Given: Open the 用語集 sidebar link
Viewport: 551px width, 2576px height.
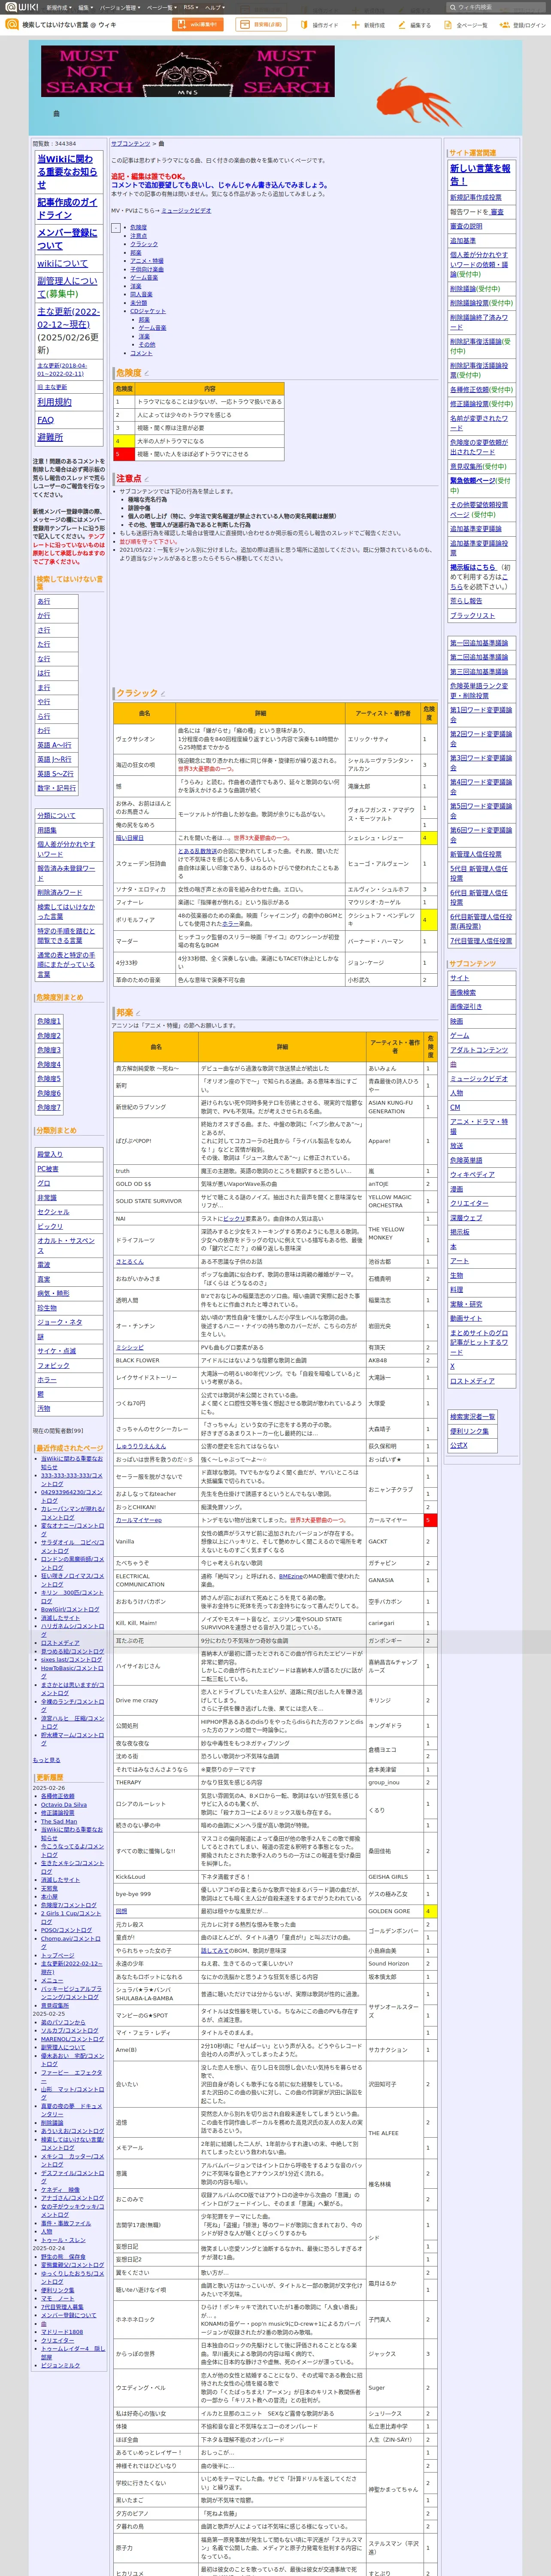Looking at the screenshot, I should click(47, 830).
